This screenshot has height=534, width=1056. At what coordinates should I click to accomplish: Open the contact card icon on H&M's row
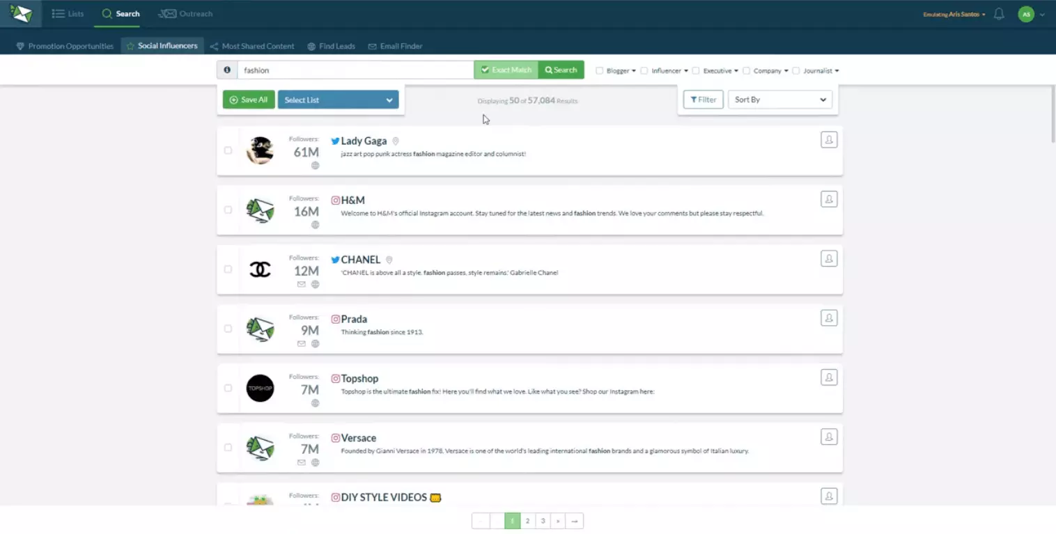pos(829,199)
